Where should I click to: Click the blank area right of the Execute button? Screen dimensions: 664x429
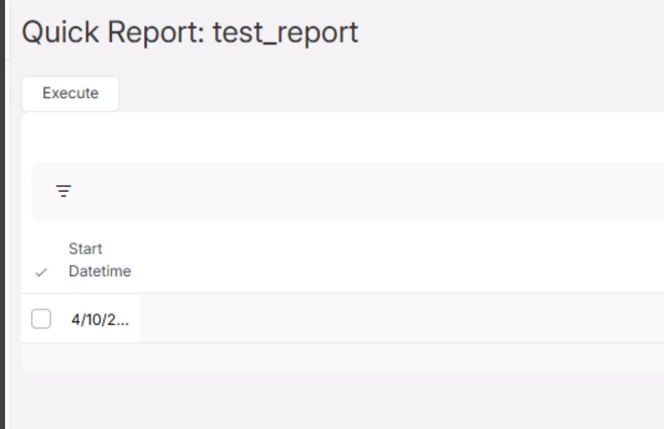[x=379, y=94]
